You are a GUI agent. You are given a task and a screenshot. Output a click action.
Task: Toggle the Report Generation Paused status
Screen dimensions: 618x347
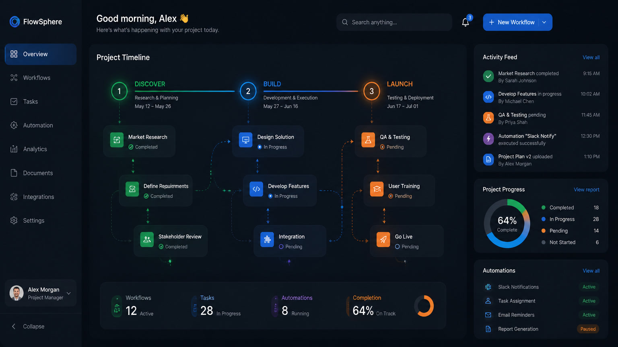pyautogui.click(x=588, y=329)
